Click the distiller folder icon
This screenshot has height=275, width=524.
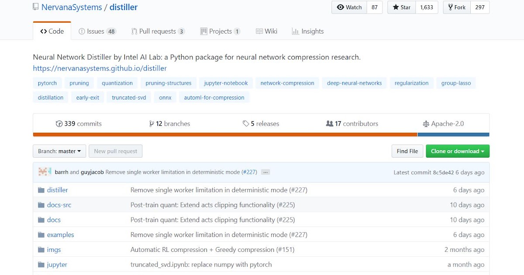41,190
